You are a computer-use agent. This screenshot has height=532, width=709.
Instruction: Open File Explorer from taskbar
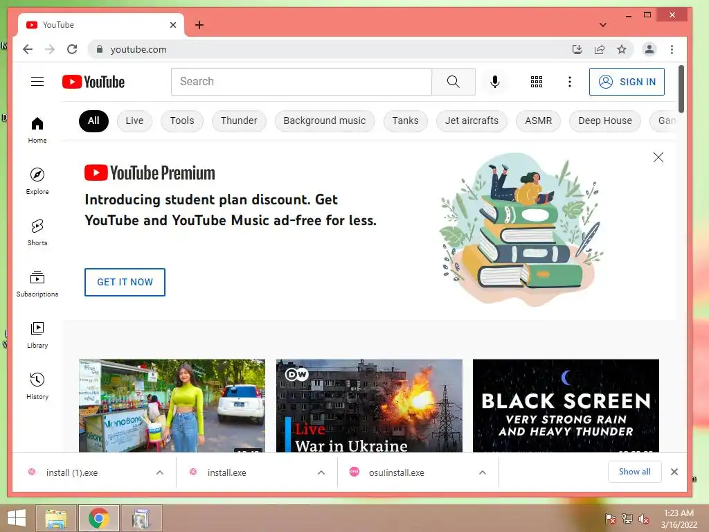coord(56,518)
